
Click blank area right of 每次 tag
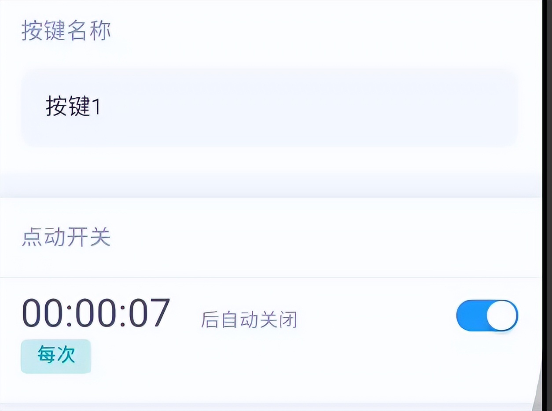coord(264,357)
